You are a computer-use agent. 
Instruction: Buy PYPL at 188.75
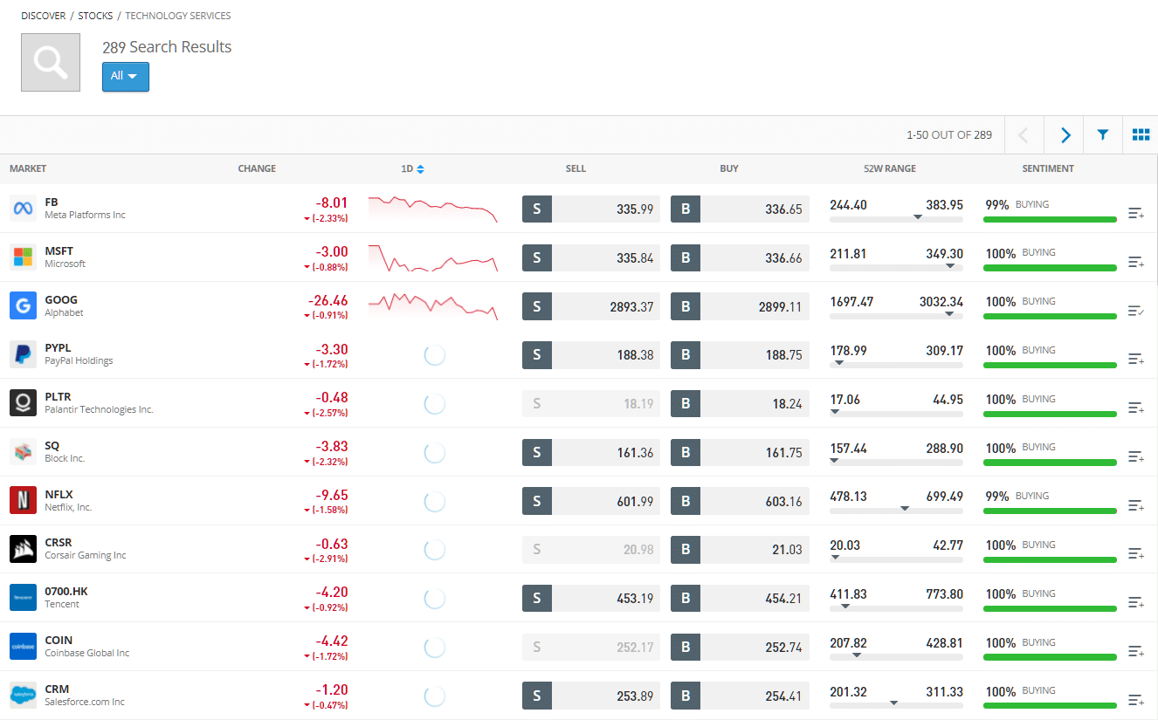tap(740, 355)
